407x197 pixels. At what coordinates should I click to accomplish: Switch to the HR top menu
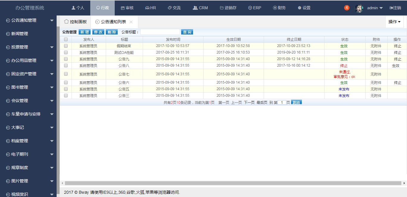pyautogui.click(x=150, y=8)
